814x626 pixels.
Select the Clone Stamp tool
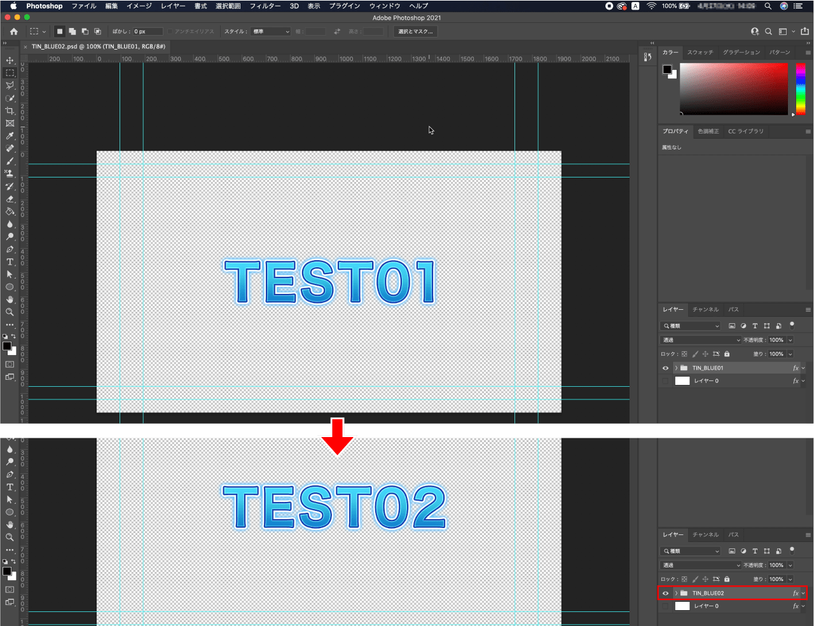coord(10,174)
